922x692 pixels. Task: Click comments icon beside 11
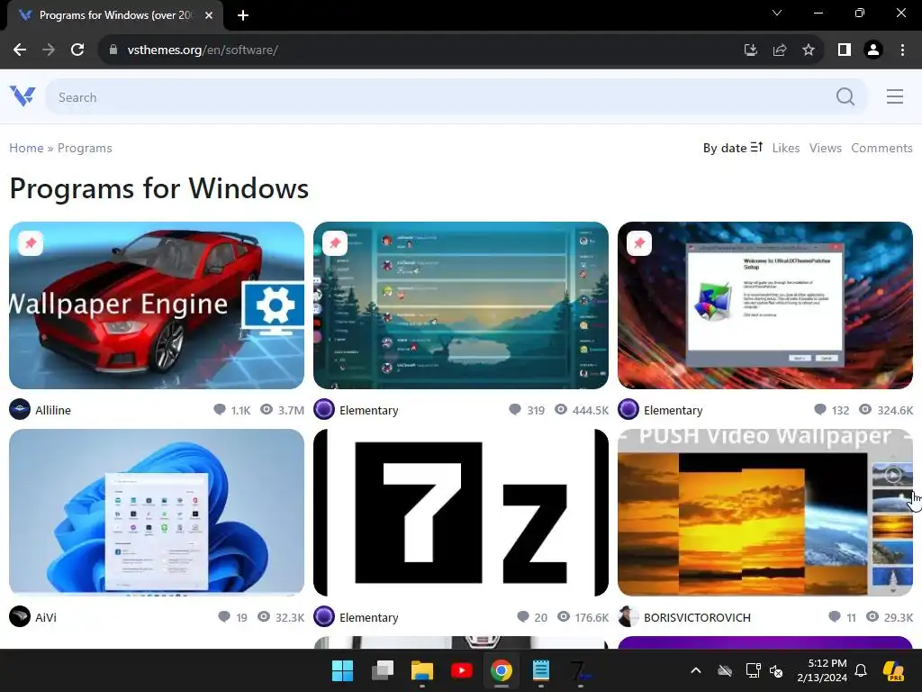[x=835, y=616]
